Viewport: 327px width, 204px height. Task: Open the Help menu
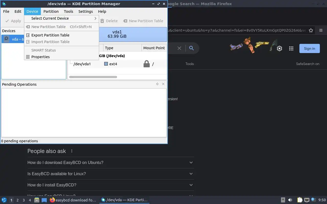102,11
